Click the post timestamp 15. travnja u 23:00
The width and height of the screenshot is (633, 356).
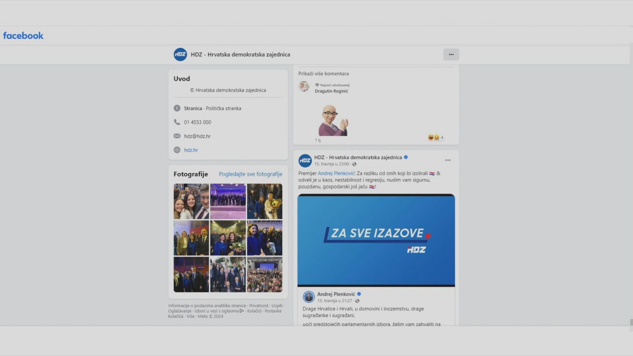click(x=332, y=164)
